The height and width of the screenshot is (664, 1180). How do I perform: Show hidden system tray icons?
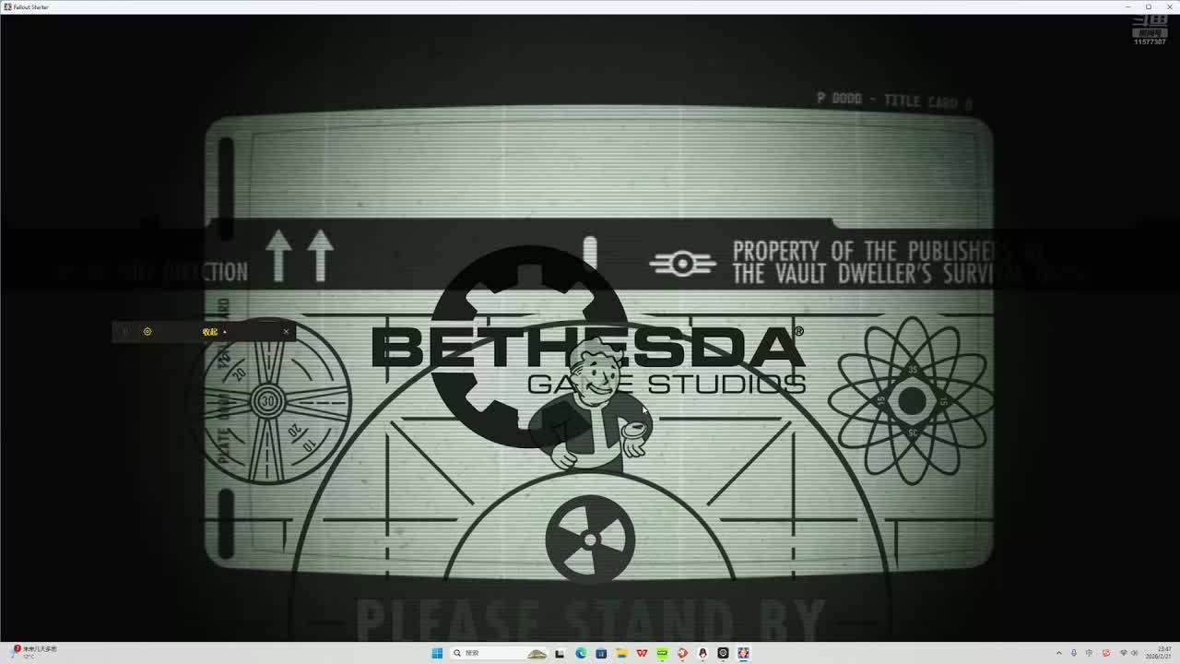[1058, 653]
